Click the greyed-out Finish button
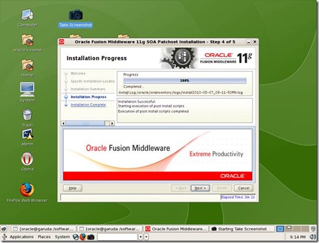 pyautogui.click(x=222, y=188)
